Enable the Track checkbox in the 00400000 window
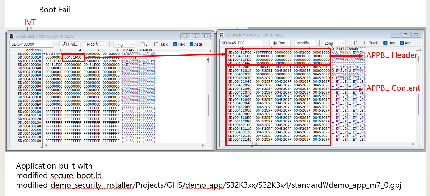430x196 pixels. click(156, 44)
